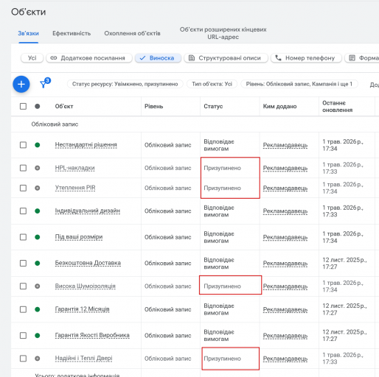Screen dimensions: 379x377
Task: Open the Індивідуальний дизайн callout link
Action: pos(88,211)
